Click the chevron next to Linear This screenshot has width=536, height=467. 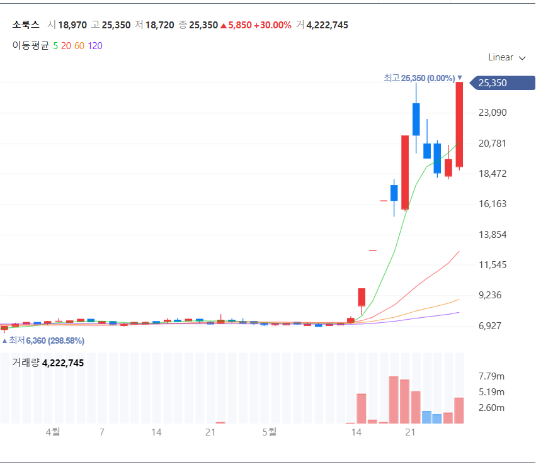(522, 58)
